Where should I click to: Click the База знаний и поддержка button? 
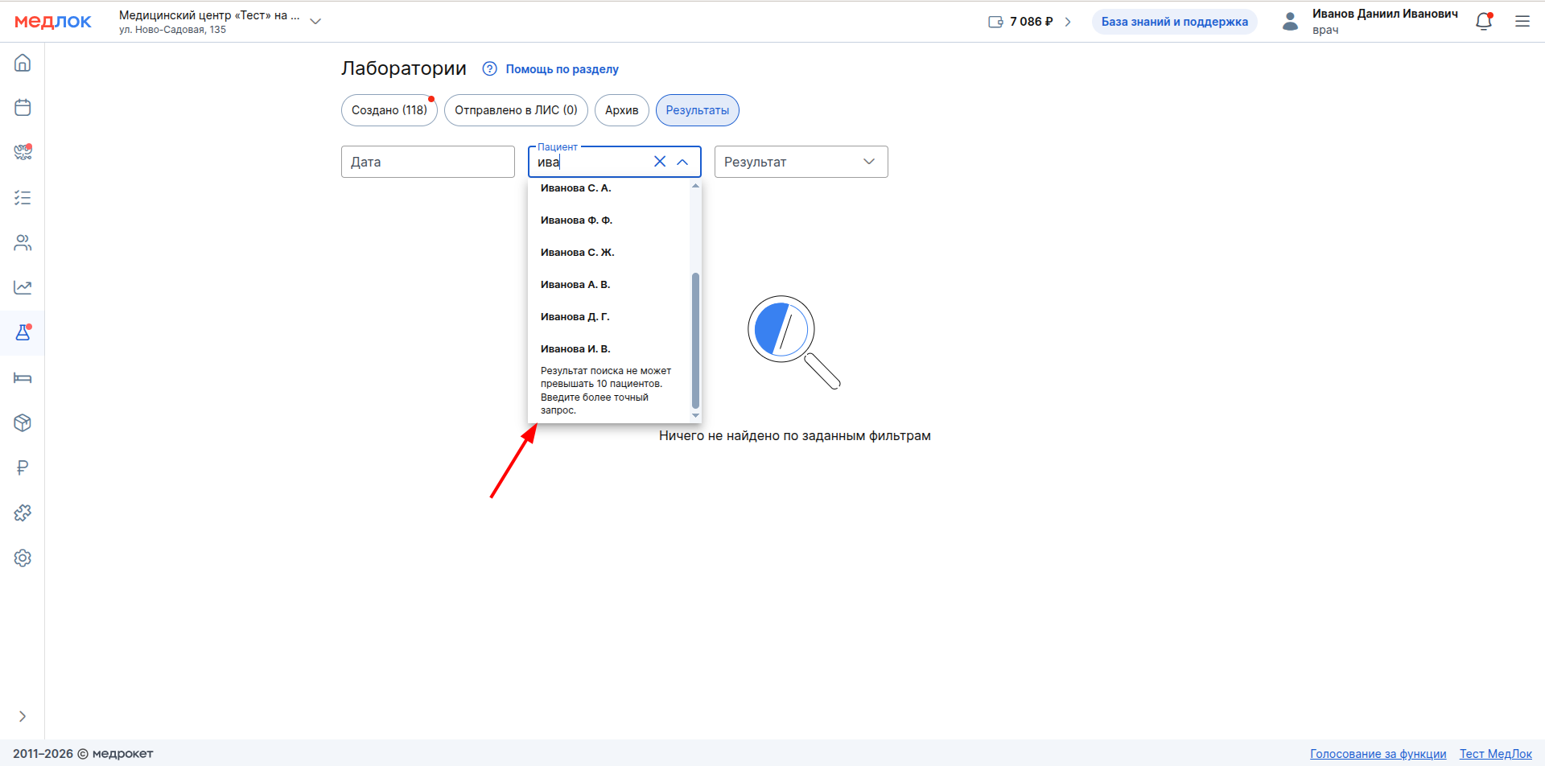(1174, 22)
